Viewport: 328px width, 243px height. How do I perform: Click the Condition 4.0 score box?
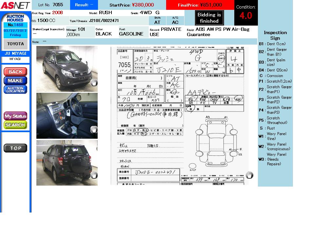pos(246,13)
